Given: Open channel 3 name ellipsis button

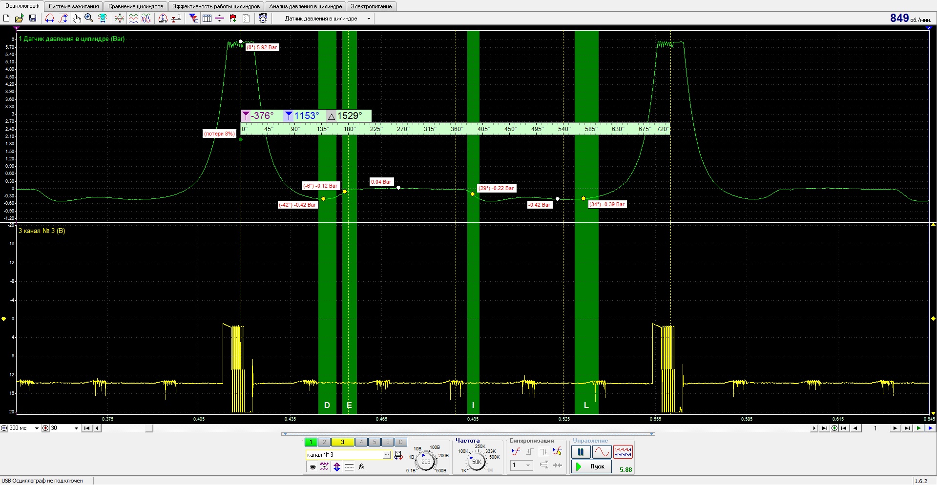Looking at the screenshot, I should point(387,455).
